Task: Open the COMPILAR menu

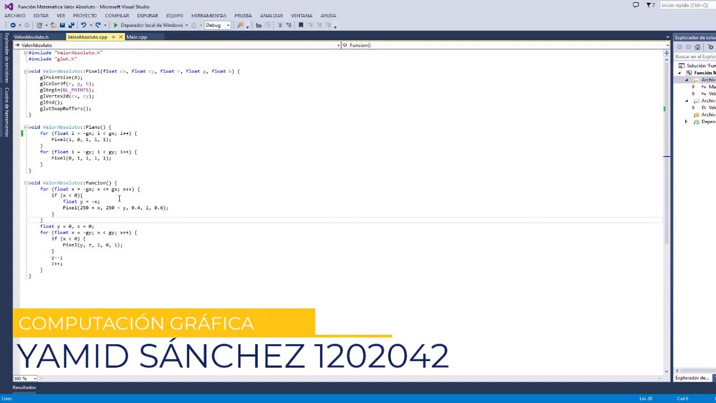Action: pos(117,16)
